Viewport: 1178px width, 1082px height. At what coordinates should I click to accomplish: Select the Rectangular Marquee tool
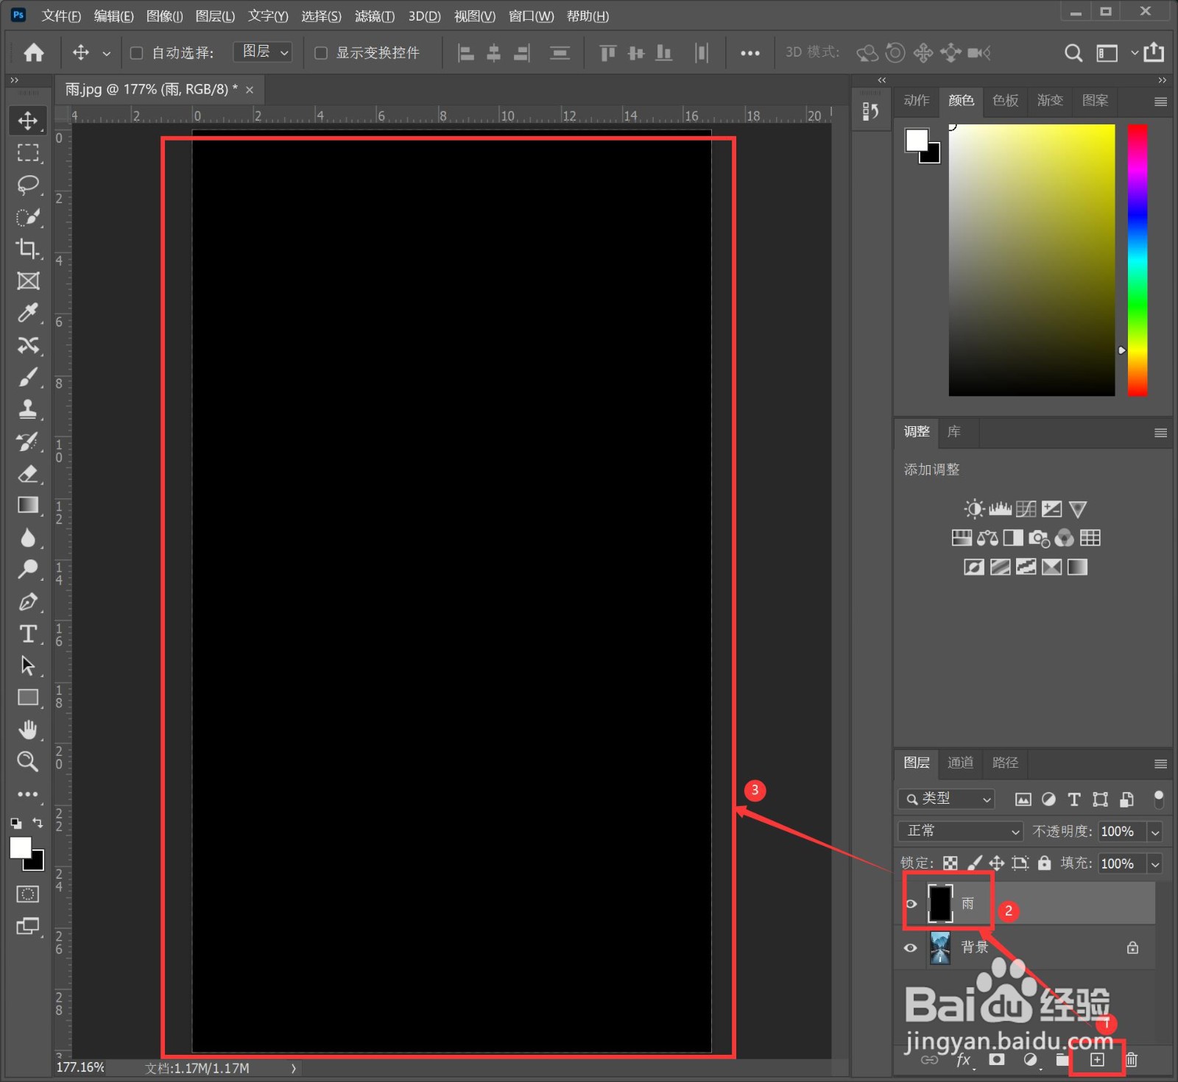tap(28, 152)
